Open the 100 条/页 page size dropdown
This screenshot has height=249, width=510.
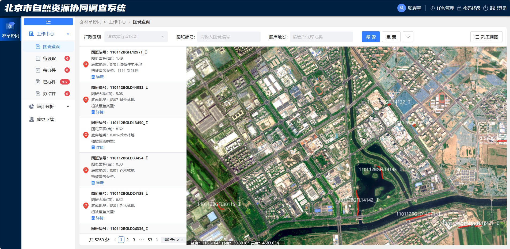[x=173, y=240]
